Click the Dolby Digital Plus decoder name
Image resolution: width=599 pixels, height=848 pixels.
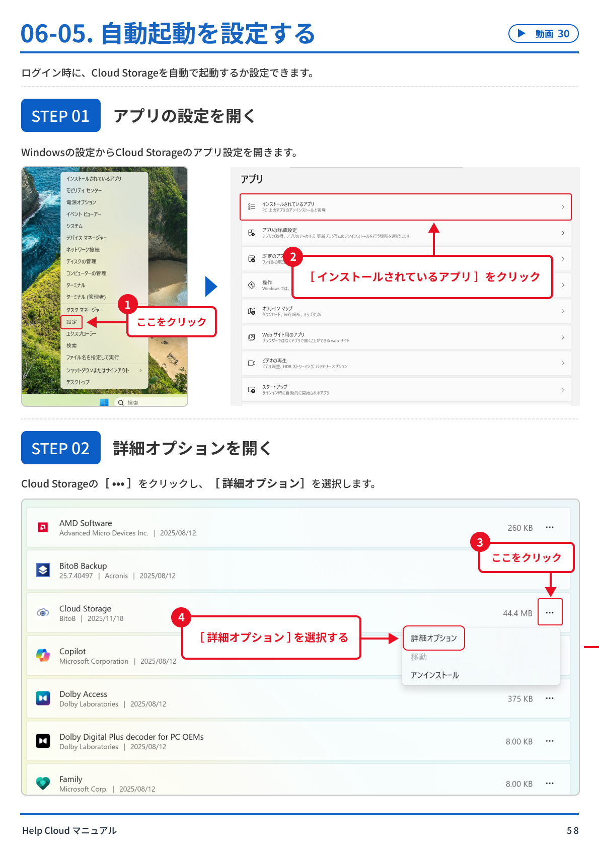pos(131,737)
